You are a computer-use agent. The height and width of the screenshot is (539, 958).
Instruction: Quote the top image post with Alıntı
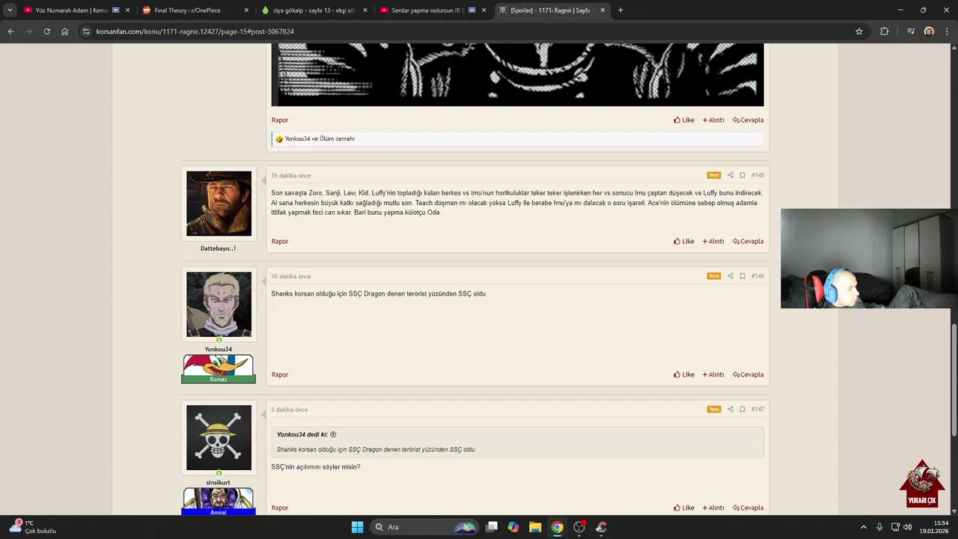pyautogui.click(x=713, y=120)
